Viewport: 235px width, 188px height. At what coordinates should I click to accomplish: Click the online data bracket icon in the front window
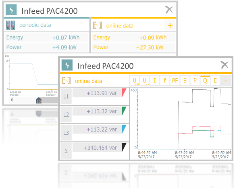(x=66, y=81)
